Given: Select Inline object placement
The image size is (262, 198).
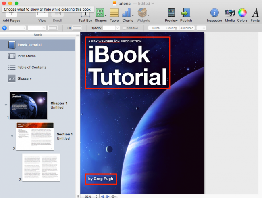Looking at the screenshot, I should (x=156, y=28).
